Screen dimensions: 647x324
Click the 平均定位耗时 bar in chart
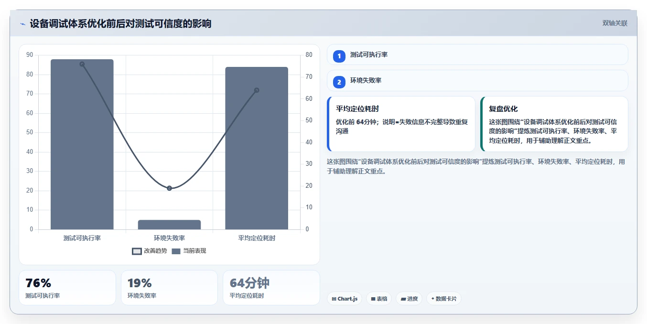257,148
